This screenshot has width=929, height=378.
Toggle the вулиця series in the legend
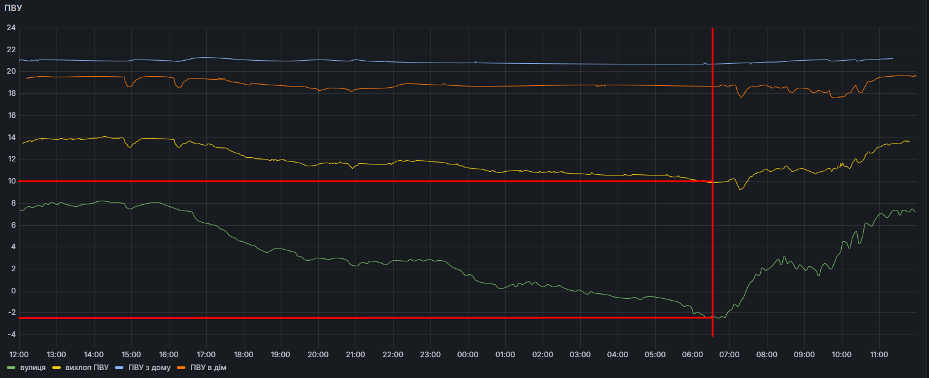tap(33, 368)
